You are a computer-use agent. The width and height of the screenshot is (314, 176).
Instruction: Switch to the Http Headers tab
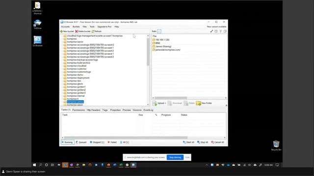click(93, 110)
